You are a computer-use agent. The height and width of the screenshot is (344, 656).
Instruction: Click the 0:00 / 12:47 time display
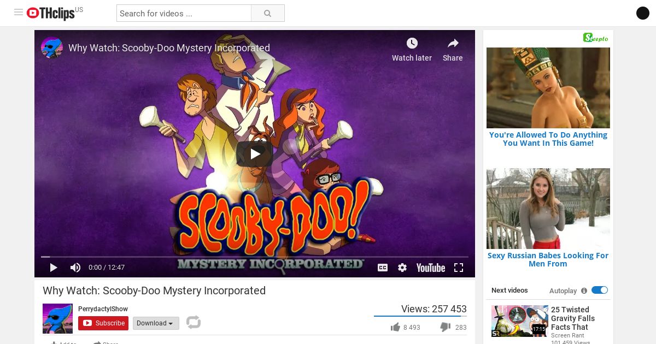coord(107,268)
